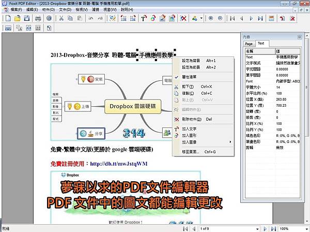Switch to the Text tab in properties panel
310x232 pixels.
pyautogui.click(x=261, y=43)
